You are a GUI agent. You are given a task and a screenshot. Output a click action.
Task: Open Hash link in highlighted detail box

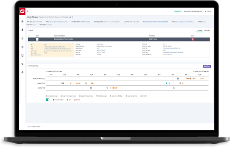54,47
